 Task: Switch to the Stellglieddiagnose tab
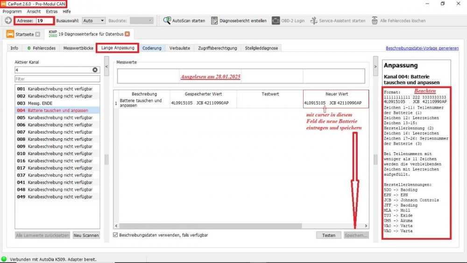pyautogui.click(x=261, y=48)
